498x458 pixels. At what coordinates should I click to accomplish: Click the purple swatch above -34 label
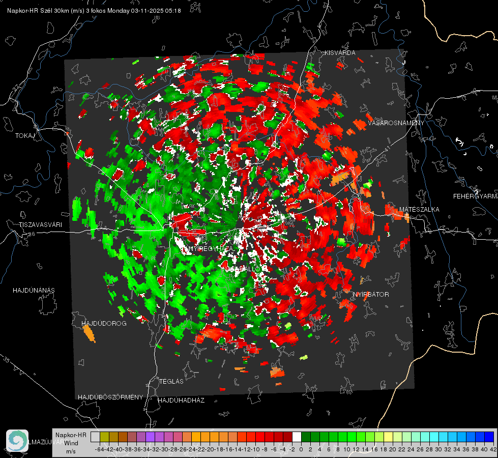click(x=150, y=437)
